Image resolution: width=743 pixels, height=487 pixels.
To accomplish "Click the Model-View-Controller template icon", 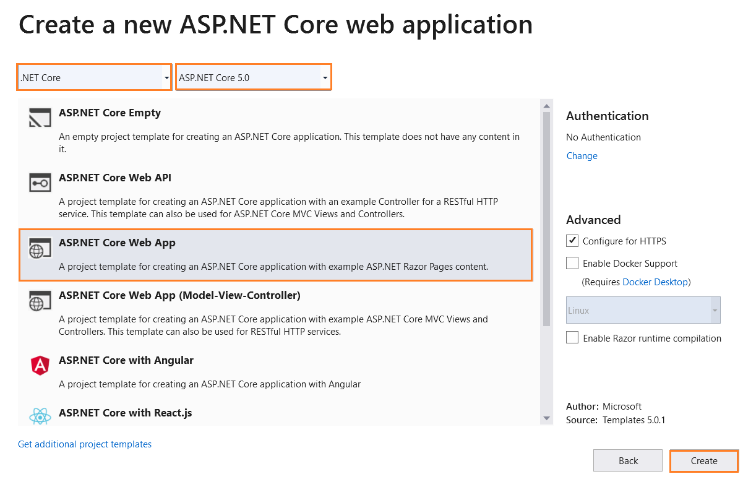I will 40,300.
